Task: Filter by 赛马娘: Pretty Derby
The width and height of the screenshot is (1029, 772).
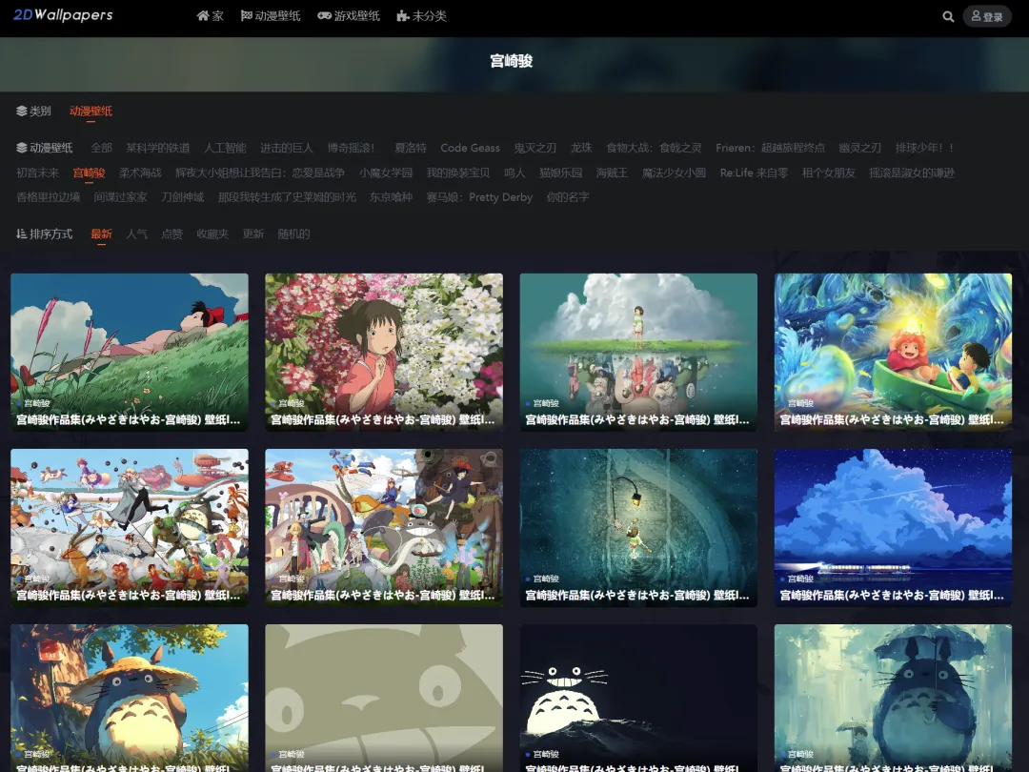Action: [479, 197]
